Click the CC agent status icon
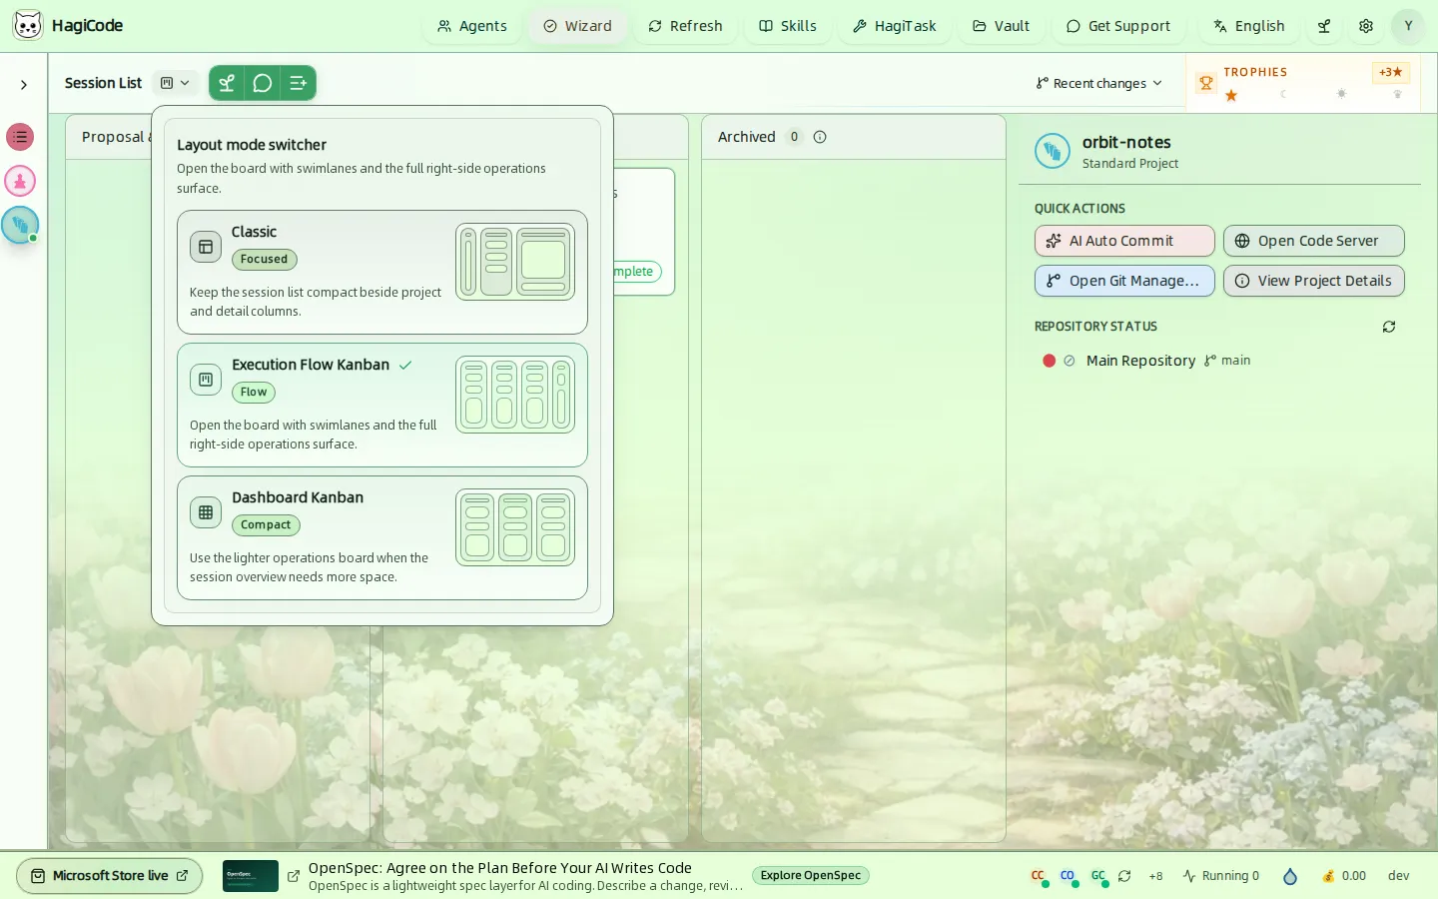Viewport: 1438px width, 899px height. (1039, 876)
